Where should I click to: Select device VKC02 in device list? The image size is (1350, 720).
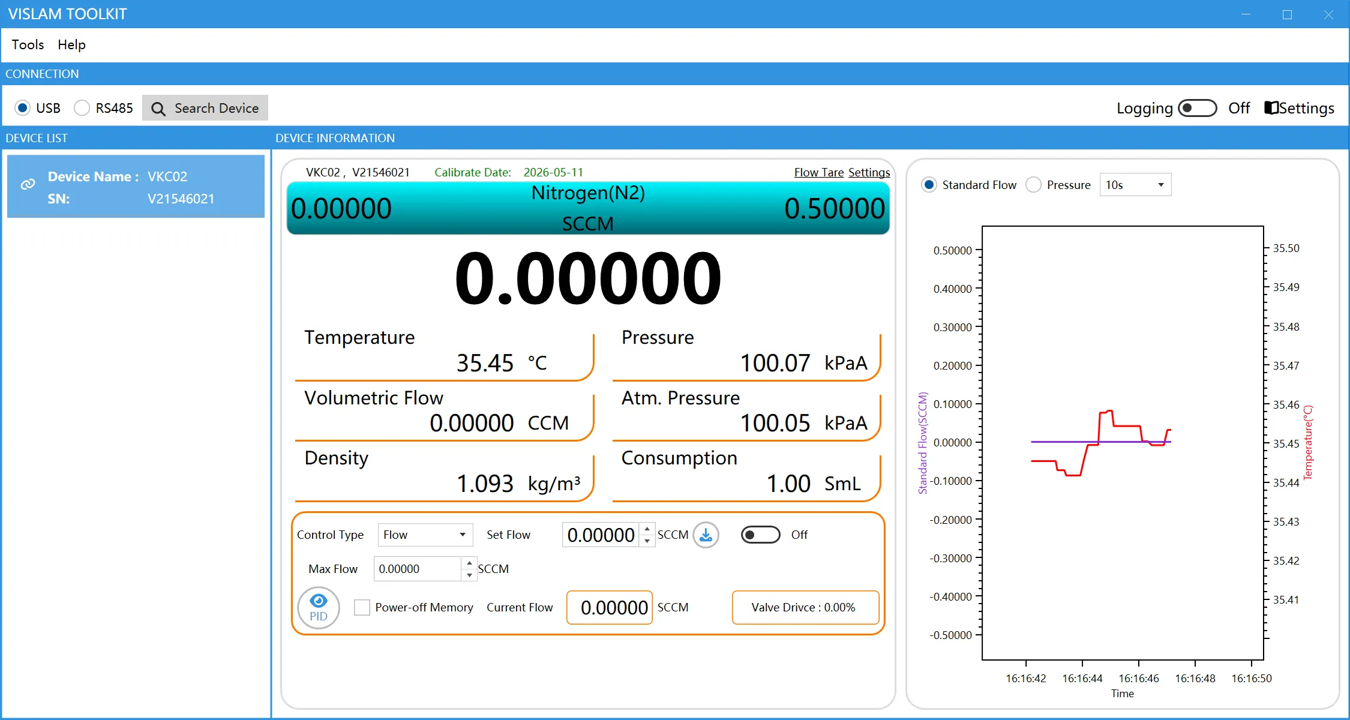tap(136, 187)
